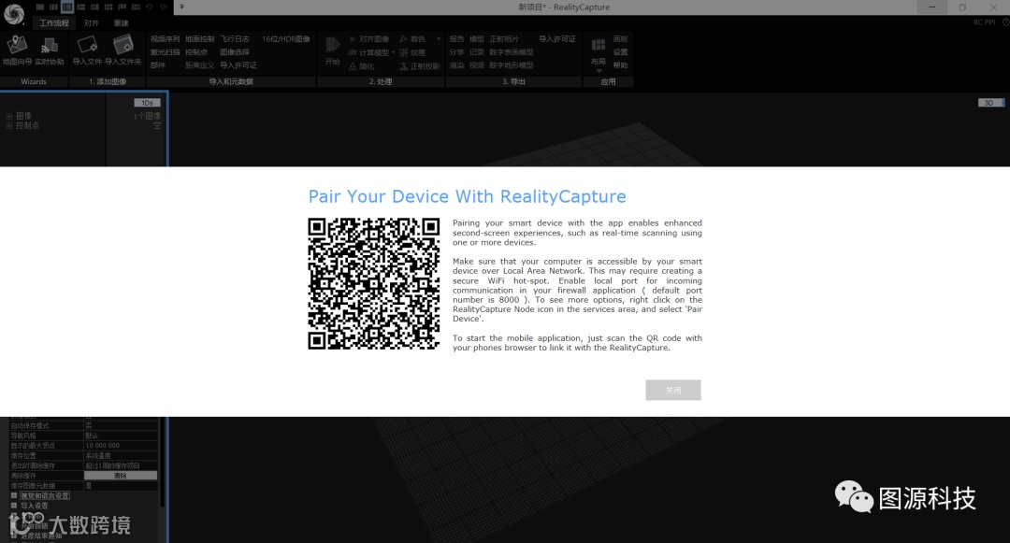Run 对齐图像 align images
Image resolution: width=1010 pixels, height=543 pixels.
369,39
